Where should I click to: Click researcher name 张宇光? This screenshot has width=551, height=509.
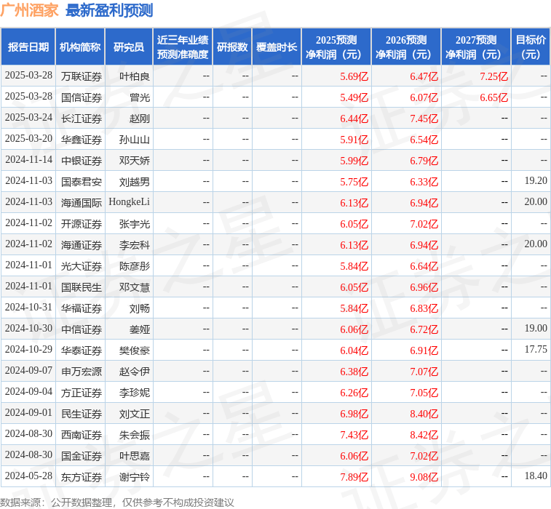click(x=134, y=224)
